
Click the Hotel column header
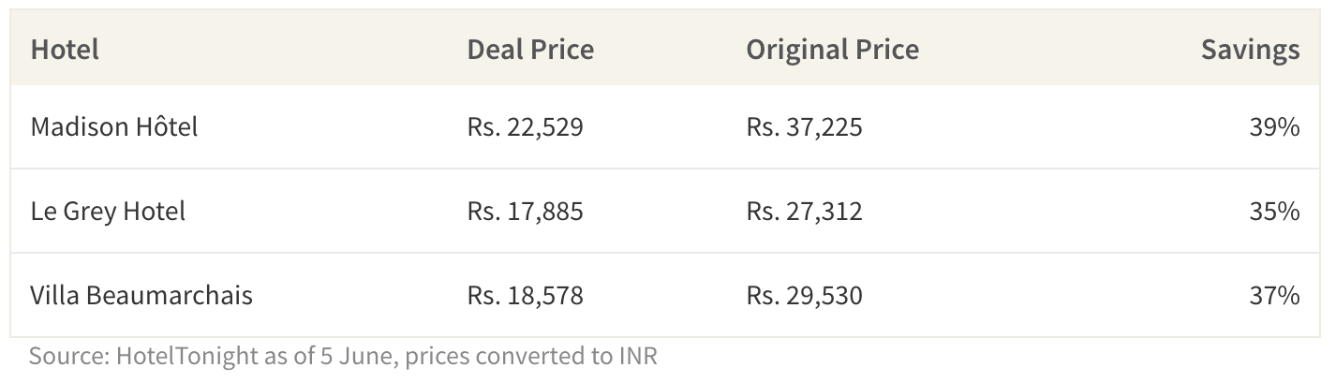[x=65, y=49]
